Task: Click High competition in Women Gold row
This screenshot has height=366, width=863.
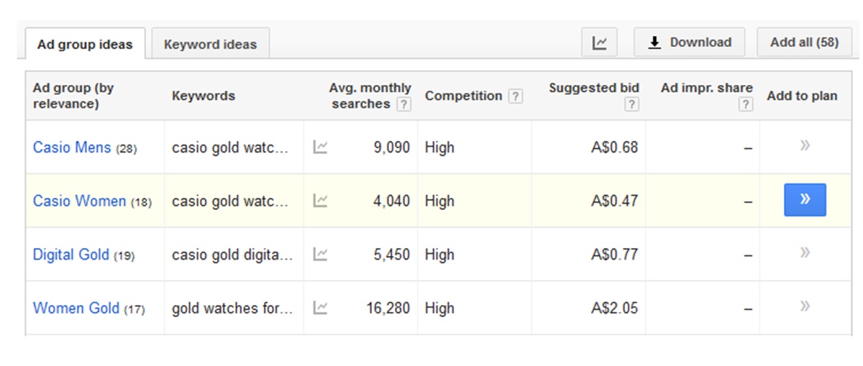Action: click(x=439, y=308)
